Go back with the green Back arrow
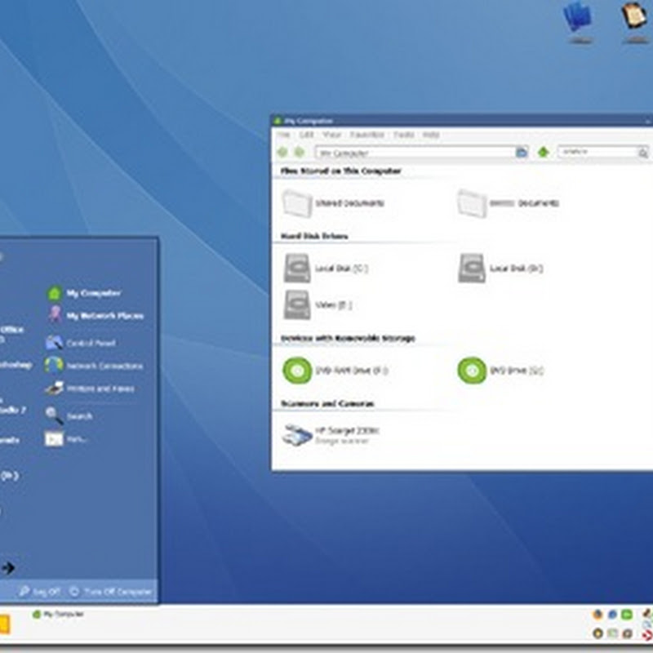 coord(282,153)
